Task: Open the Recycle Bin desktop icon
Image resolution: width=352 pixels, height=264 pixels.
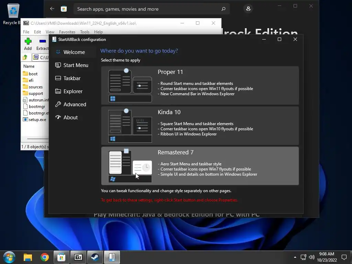Action: pyautogui.click(x=13, y=14)
